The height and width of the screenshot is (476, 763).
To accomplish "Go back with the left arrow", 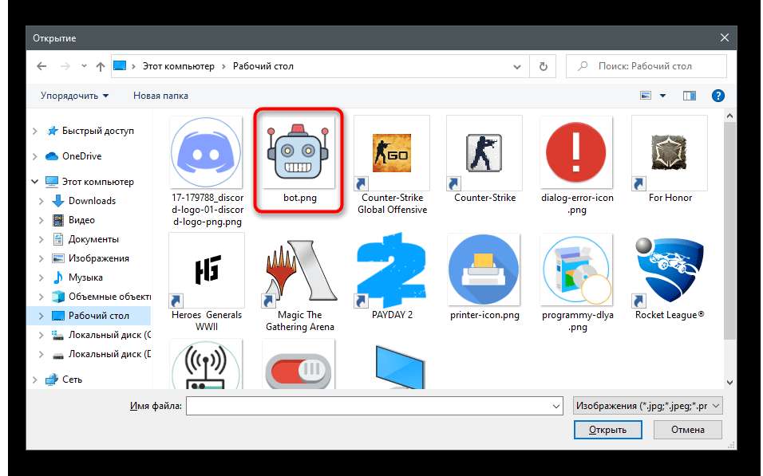I will point(42,66).
